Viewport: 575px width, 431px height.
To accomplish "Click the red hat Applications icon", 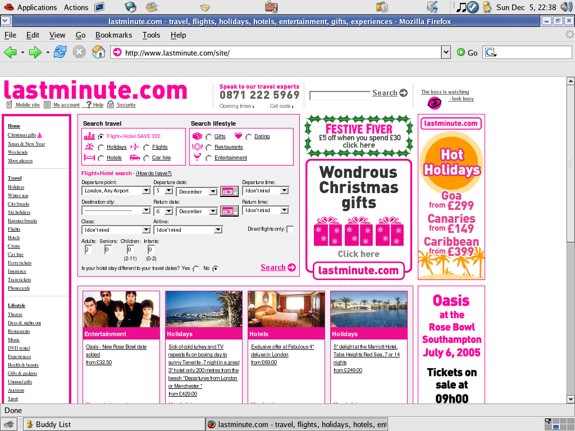I will [x=8, y=7].
